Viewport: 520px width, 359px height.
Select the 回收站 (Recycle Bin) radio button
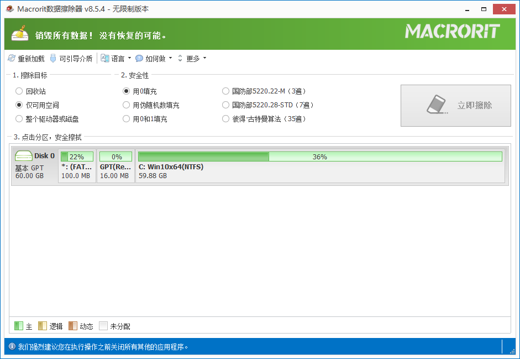pos(19,91)
